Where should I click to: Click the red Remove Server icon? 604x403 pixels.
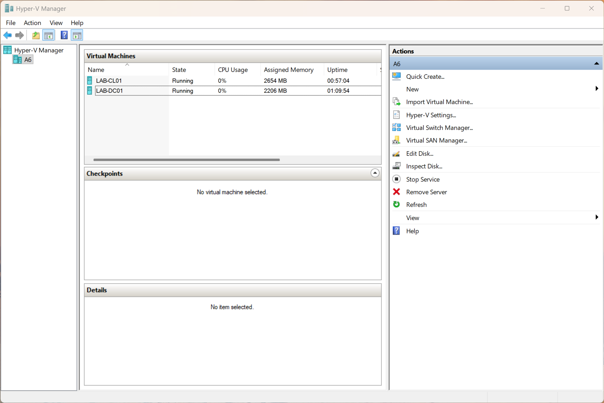click(x=397, y=192)
